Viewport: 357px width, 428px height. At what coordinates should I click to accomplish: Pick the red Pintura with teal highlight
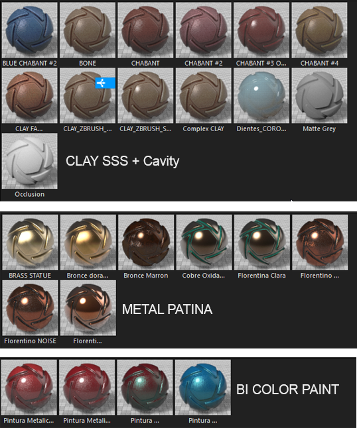pyautogui.click(x=145, y=388)
